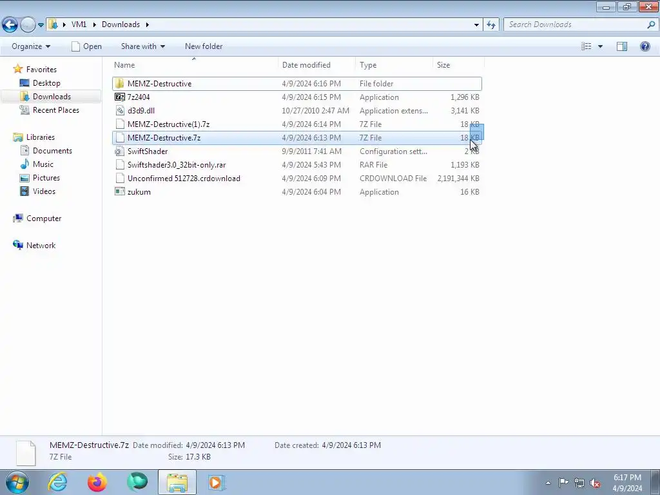Select the 4/9/2024 6:16 PM date cell
Image resolution: width=660 pixels, height=495 pixels.
tap(311, 83)
